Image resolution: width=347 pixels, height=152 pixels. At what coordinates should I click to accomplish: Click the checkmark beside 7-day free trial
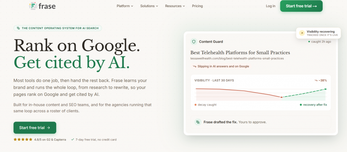73,139
